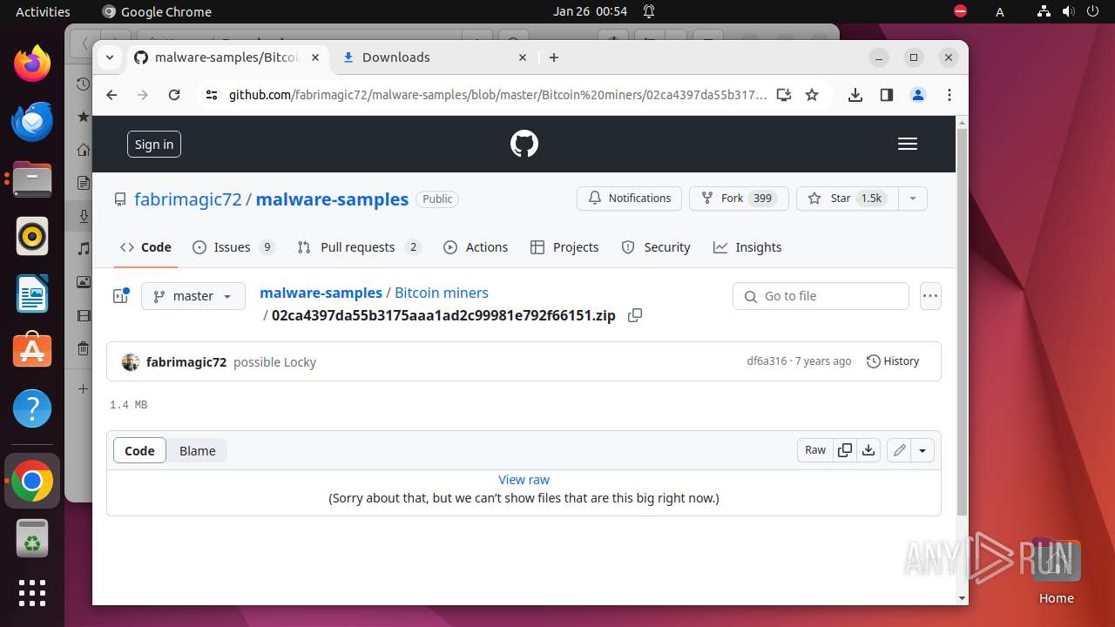View site information icon in address bar
Image resolution: width=1115 pixels, height=627 pixels.
pos(211,95)
